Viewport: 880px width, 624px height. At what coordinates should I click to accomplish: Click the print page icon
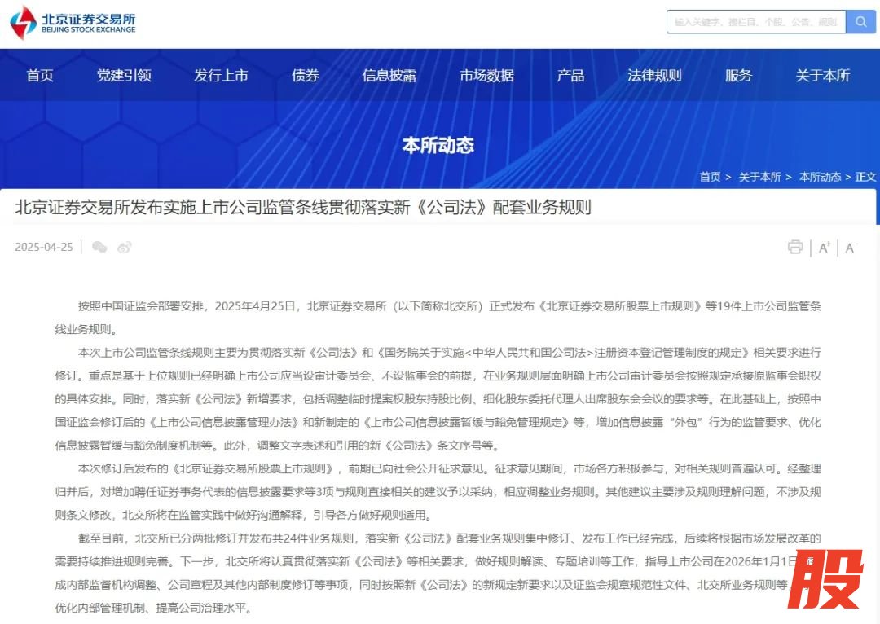pyautogui.click(x=795, y=247)
